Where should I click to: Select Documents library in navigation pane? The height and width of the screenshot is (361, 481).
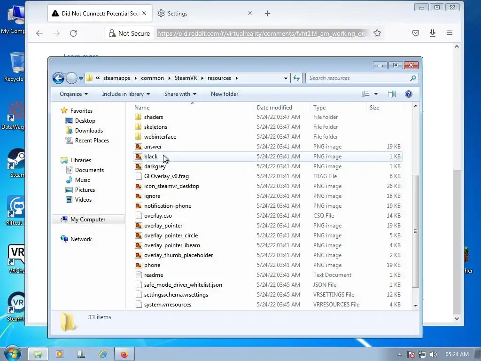[89, 170]
